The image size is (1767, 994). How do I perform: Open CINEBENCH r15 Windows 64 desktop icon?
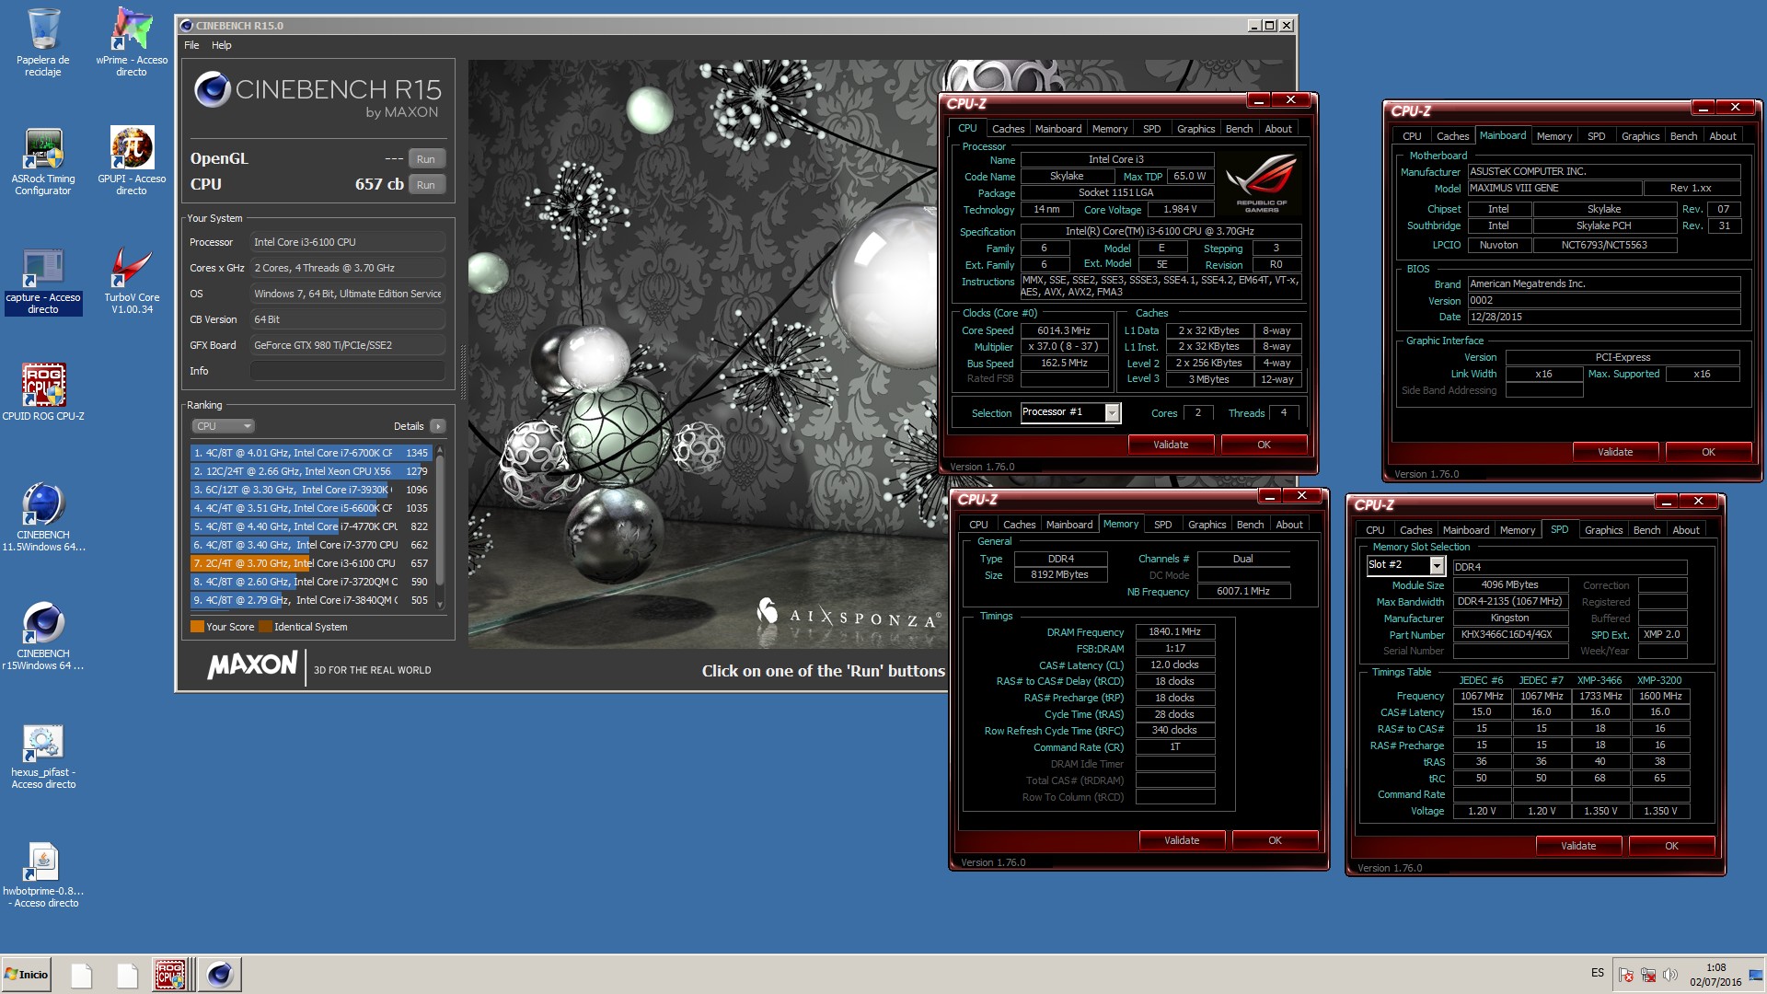coord(43,635)
